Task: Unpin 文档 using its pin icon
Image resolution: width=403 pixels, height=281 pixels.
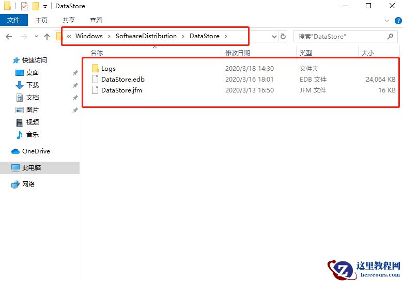Action: tap(75, 98)
